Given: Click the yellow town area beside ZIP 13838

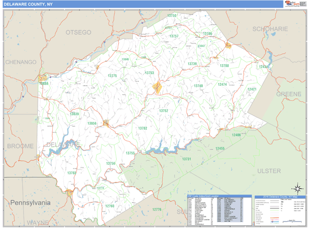Looking at the screenshot, I should pyautogui.click(x=42, y=79).
